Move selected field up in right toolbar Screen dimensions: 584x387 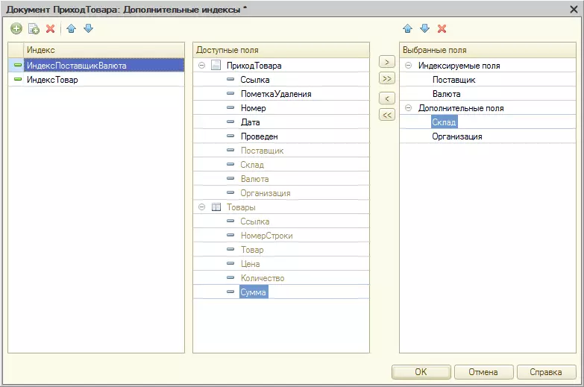click(x=407, y=28)
